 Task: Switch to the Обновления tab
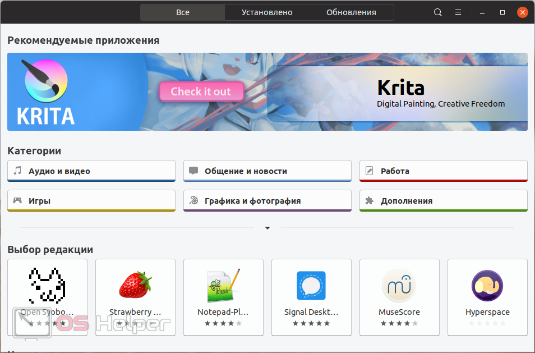click(351, 12)
